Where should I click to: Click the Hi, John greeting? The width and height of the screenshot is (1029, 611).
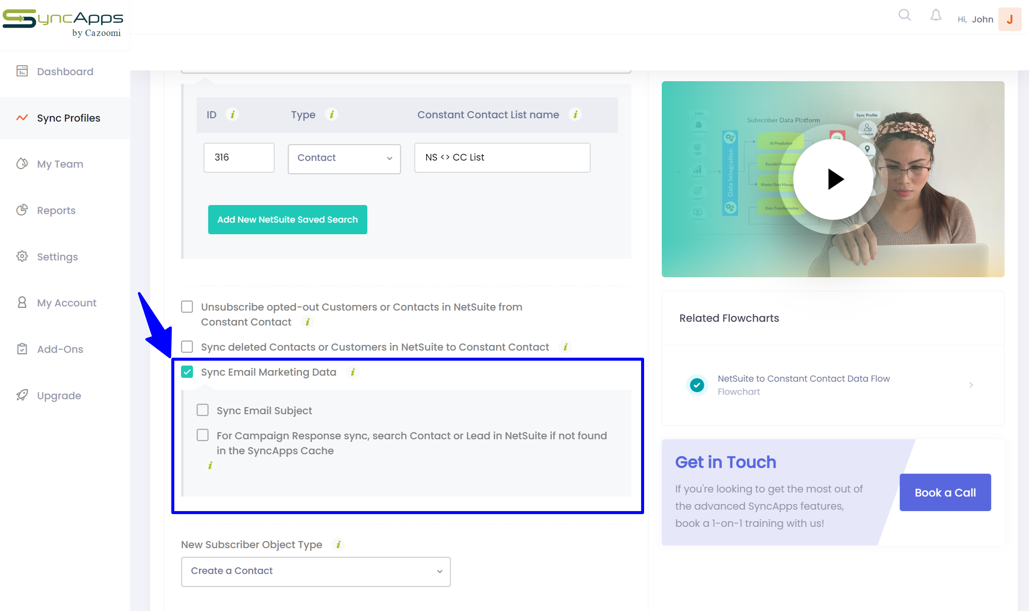[x=975, y=19]
